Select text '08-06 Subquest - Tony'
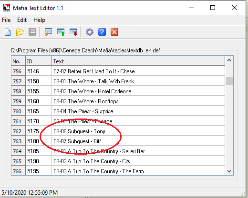Viewport: 248px width, 198px height. click(79, 131)
